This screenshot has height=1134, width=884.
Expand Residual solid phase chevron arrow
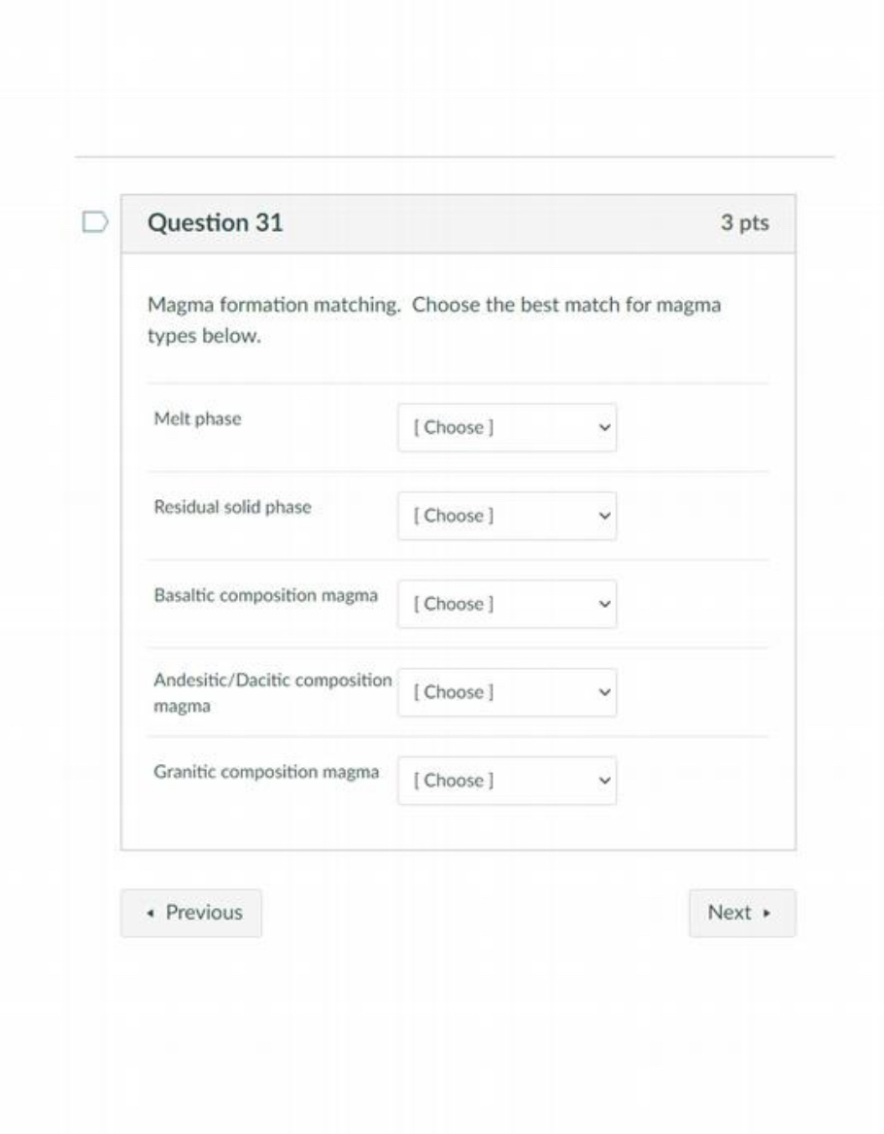pos(603,516)
